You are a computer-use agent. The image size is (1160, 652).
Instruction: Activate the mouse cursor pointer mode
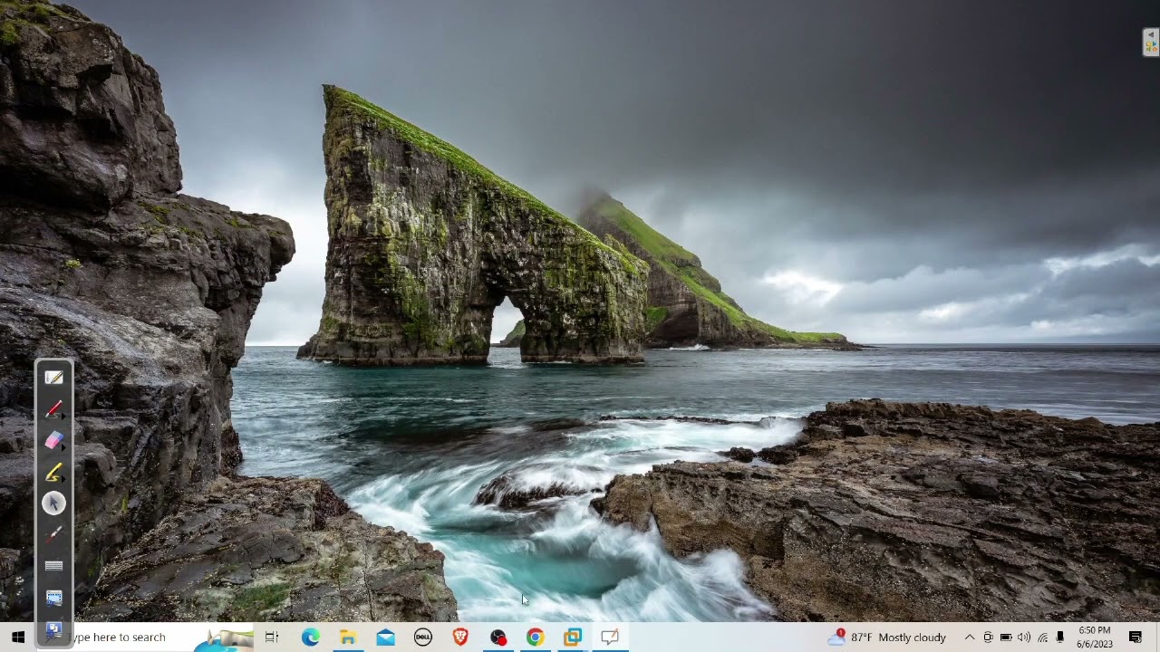click(x=53, y=503)
